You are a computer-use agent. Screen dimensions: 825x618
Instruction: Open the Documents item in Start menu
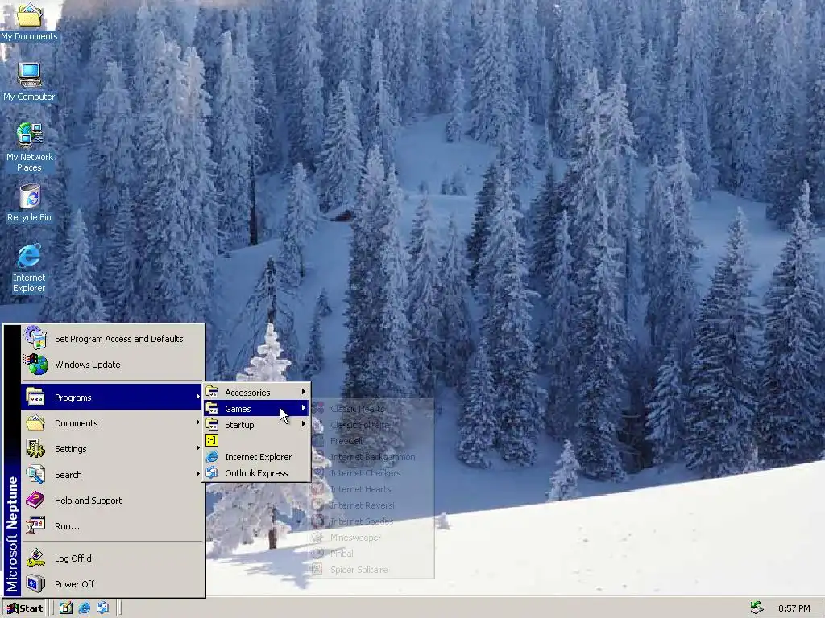point(112,423)
